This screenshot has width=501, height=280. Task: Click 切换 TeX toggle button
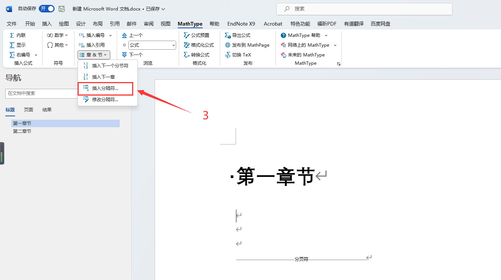[x=238, y=55]
